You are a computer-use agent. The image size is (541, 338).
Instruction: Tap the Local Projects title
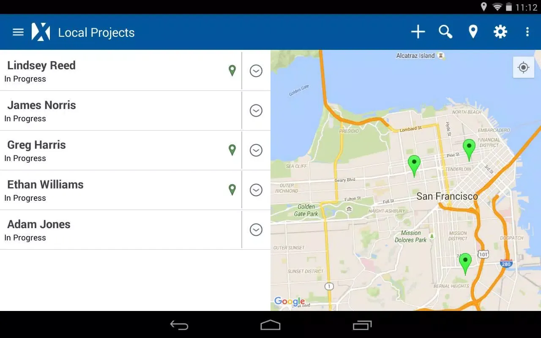(96, 33)
